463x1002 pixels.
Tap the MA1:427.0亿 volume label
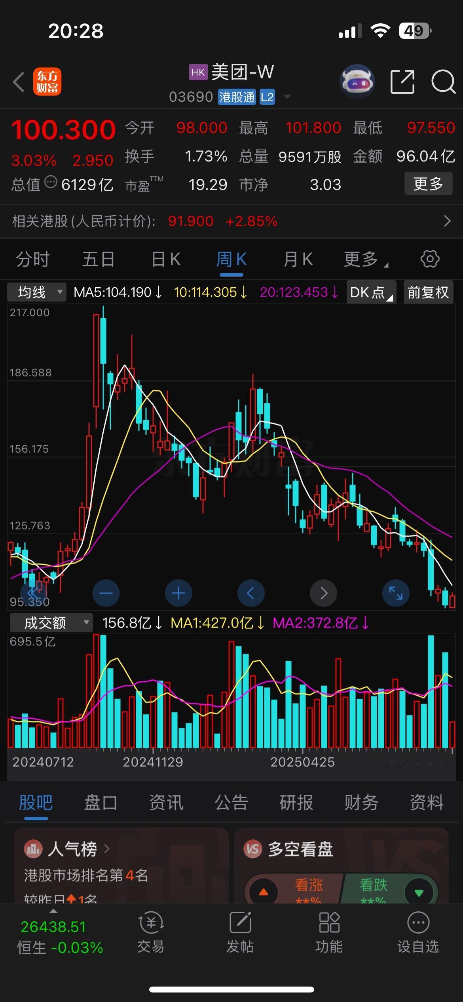[x=218, y=623]
